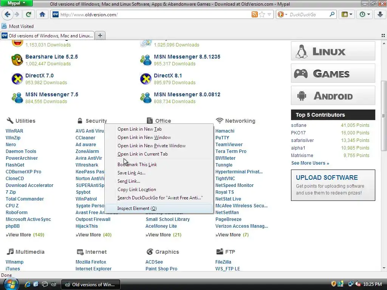Launch Internet Explorer from the quick launch
Image resolution: width=387 pixels, height=290 pixels.
[x=28, y=284]
